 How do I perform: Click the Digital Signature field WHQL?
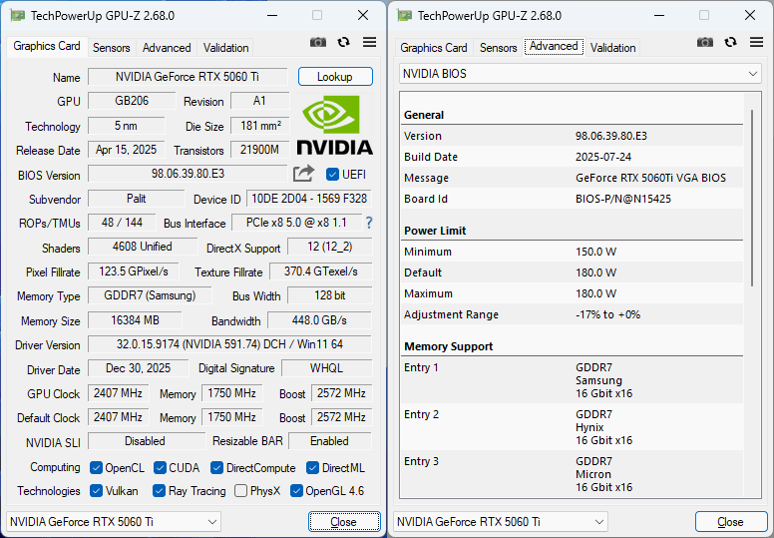pyautogui.click(x=326, y=368)
